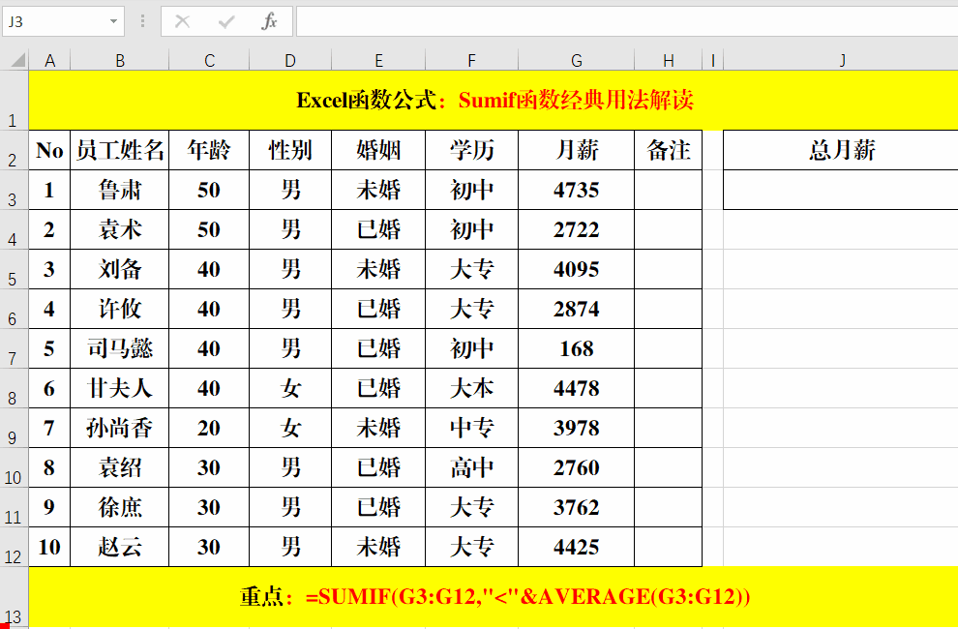Click salary cell 2874

pos(576,310)
